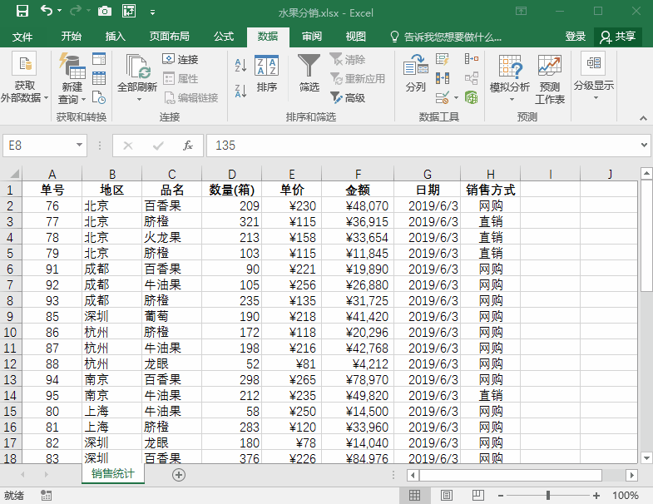Open the File (文件) menu
The width and height of the screenshot is (653, 504).
(x=22, y=37)
